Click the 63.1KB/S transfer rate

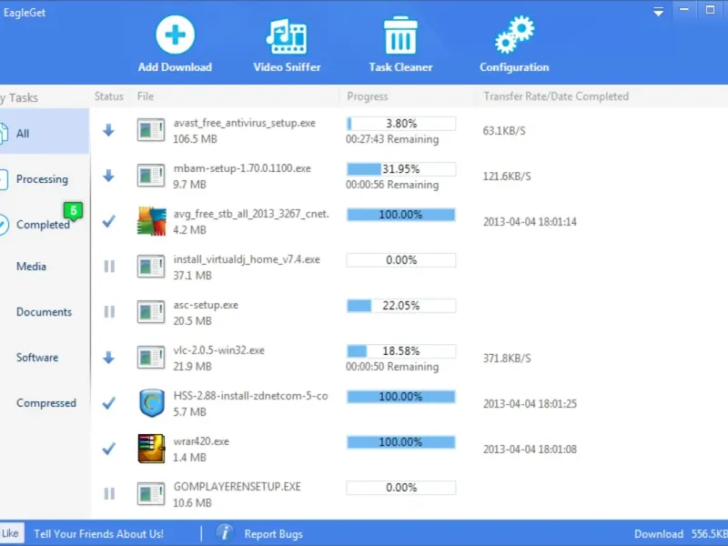coord(504,130)
